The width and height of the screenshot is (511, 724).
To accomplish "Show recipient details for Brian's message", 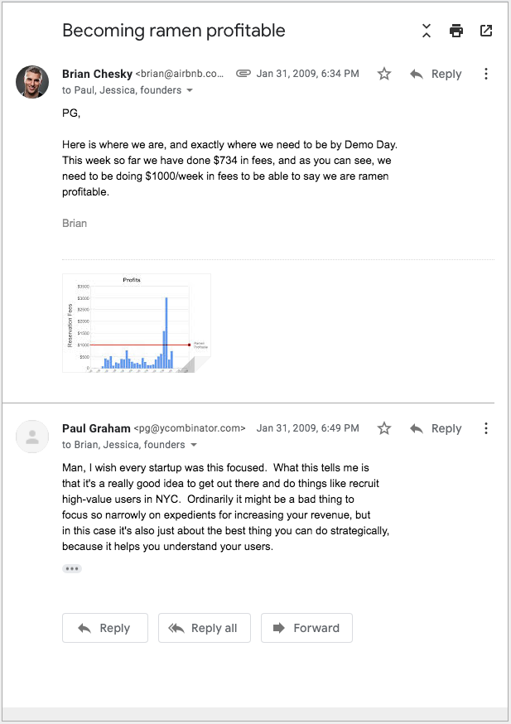I will point(190,90).
